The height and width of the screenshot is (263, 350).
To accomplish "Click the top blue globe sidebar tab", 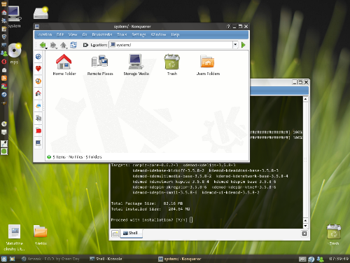I will click(x=38, y=56).
